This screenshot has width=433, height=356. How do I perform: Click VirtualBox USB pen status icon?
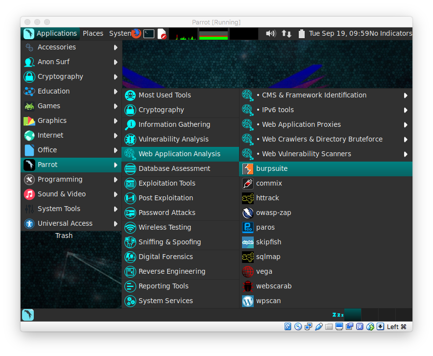click(x=319, y=327)
